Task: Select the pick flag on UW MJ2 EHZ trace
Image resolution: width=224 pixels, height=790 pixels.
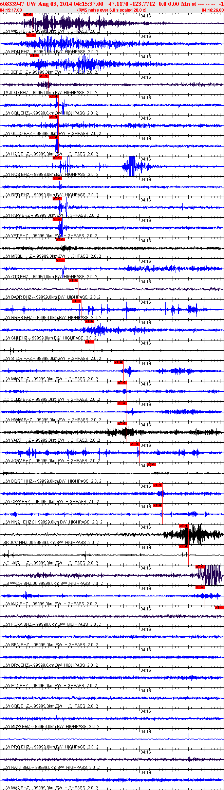Action: point(200,587)
